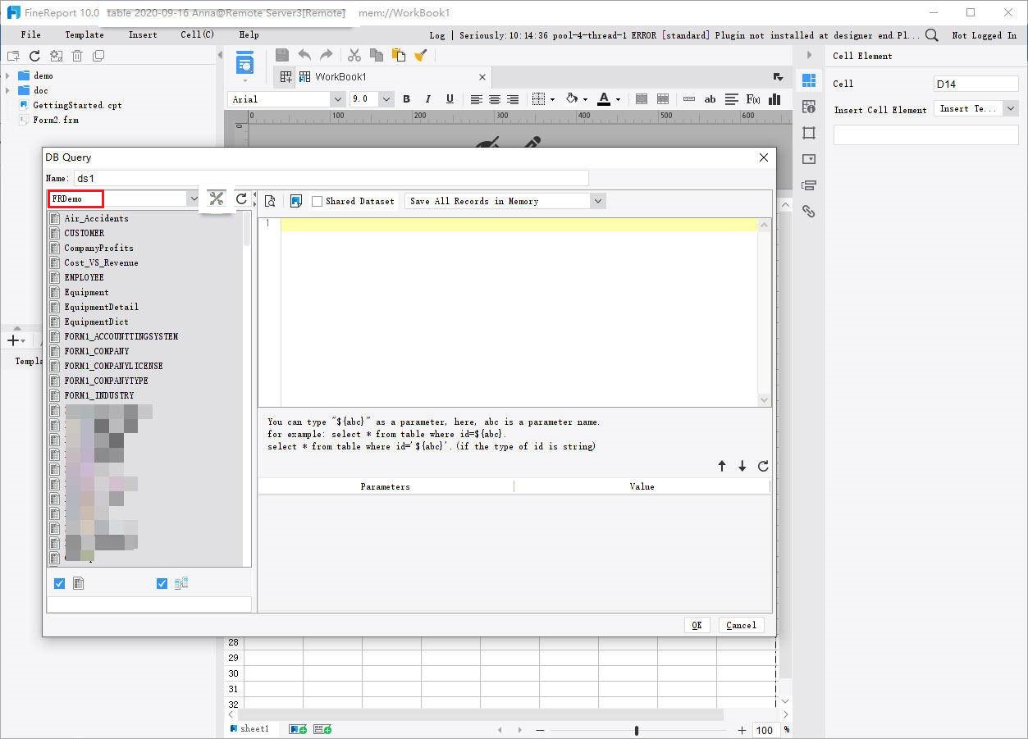Preview the SQL query results
Viewport: 1028px width, 739px height.
(270, 200)
